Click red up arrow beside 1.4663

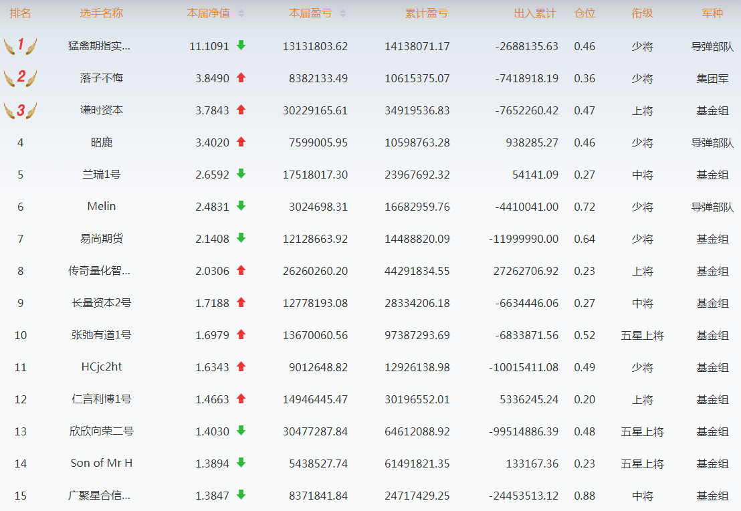pos(241,399)
